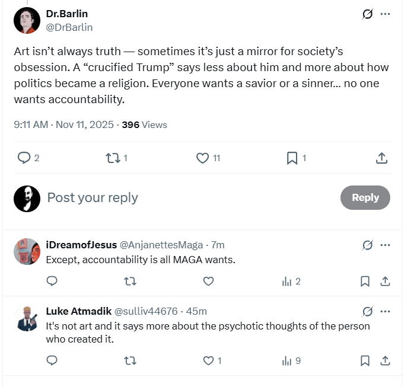Click the gray Reply button
Screen dimensions: 414x387
click(x=365, y=198)
